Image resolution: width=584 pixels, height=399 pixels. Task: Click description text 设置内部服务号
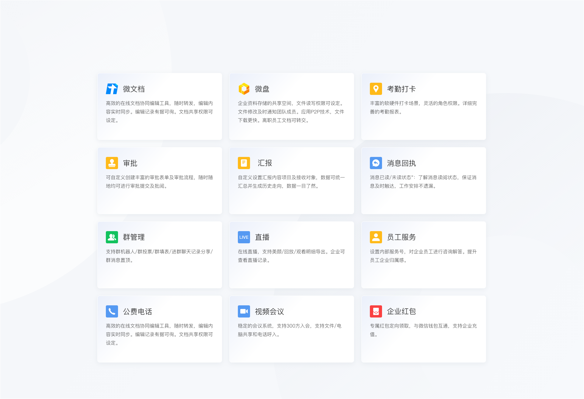[x=423, y=256]
